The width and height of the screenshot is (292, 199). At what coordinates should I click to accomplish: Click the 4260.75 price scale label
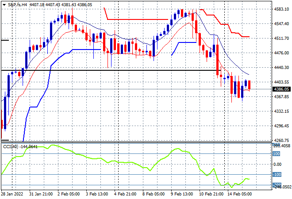(x=281, y=140)
